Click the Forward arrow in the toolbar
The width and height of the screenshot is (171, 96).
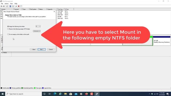pos(4,6)
